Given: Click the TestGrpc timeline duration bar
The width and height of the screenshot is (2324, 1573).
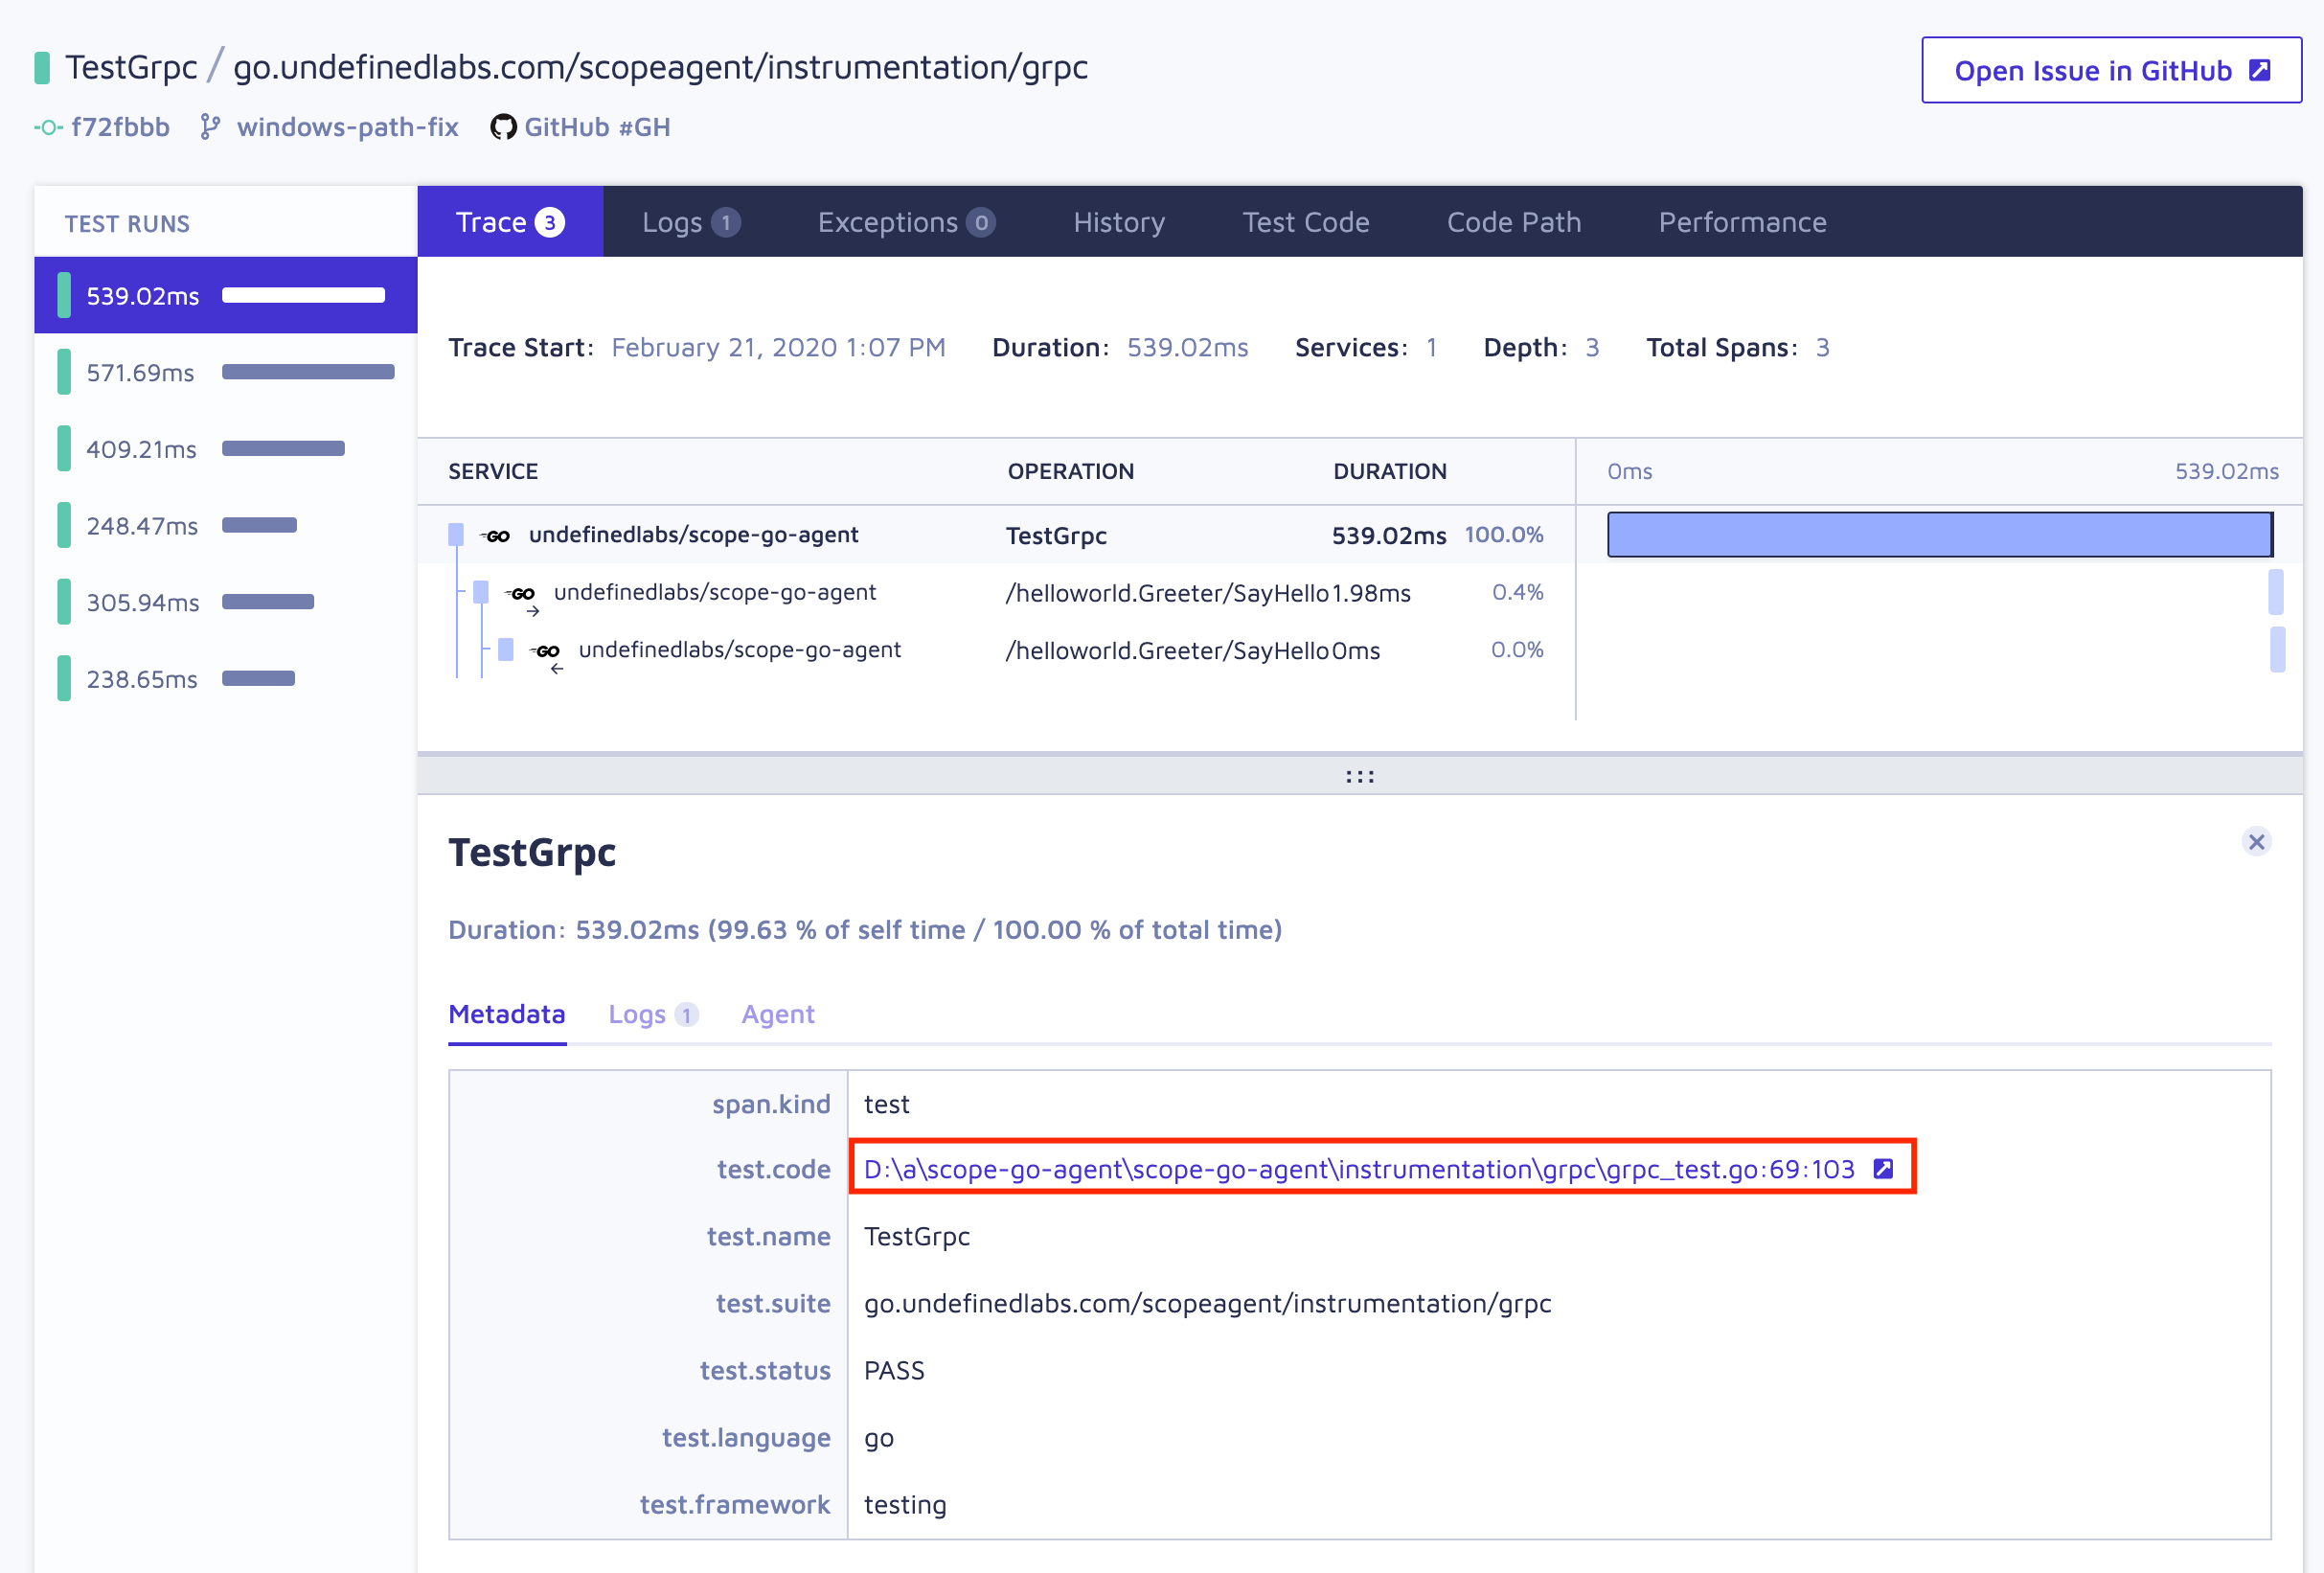Looking at the screenshot, I should pyautogui.click(x=1939, y=535).
